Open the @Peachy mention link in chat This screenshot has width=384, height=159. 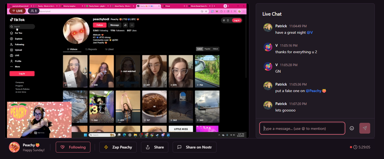click(x=316, y=91)
